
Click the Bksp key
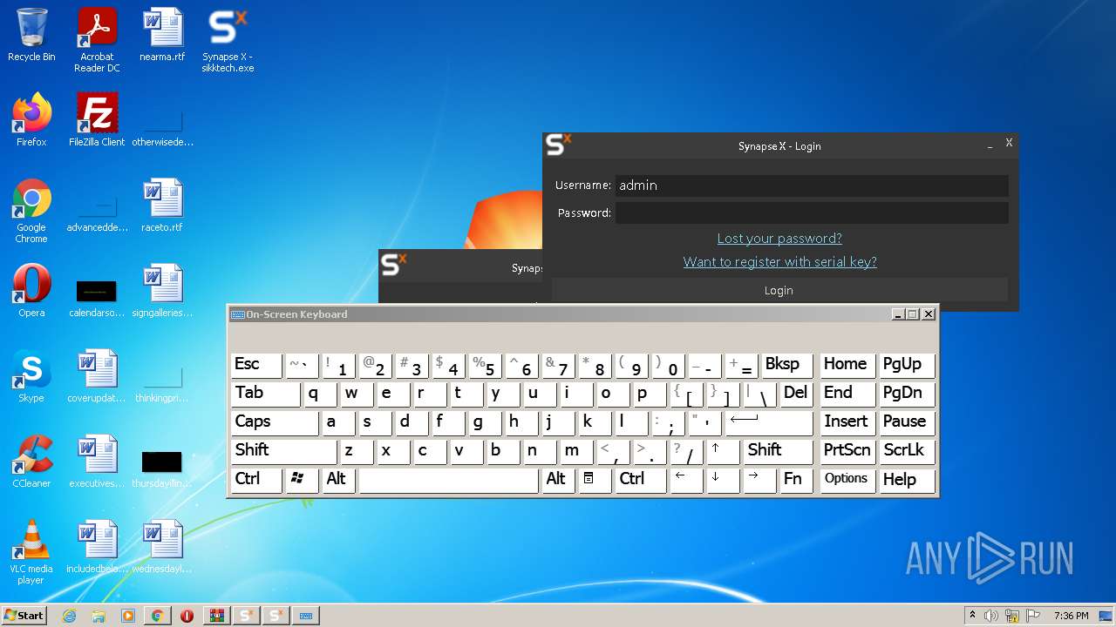pyautogui.click(x=786, y=365)
